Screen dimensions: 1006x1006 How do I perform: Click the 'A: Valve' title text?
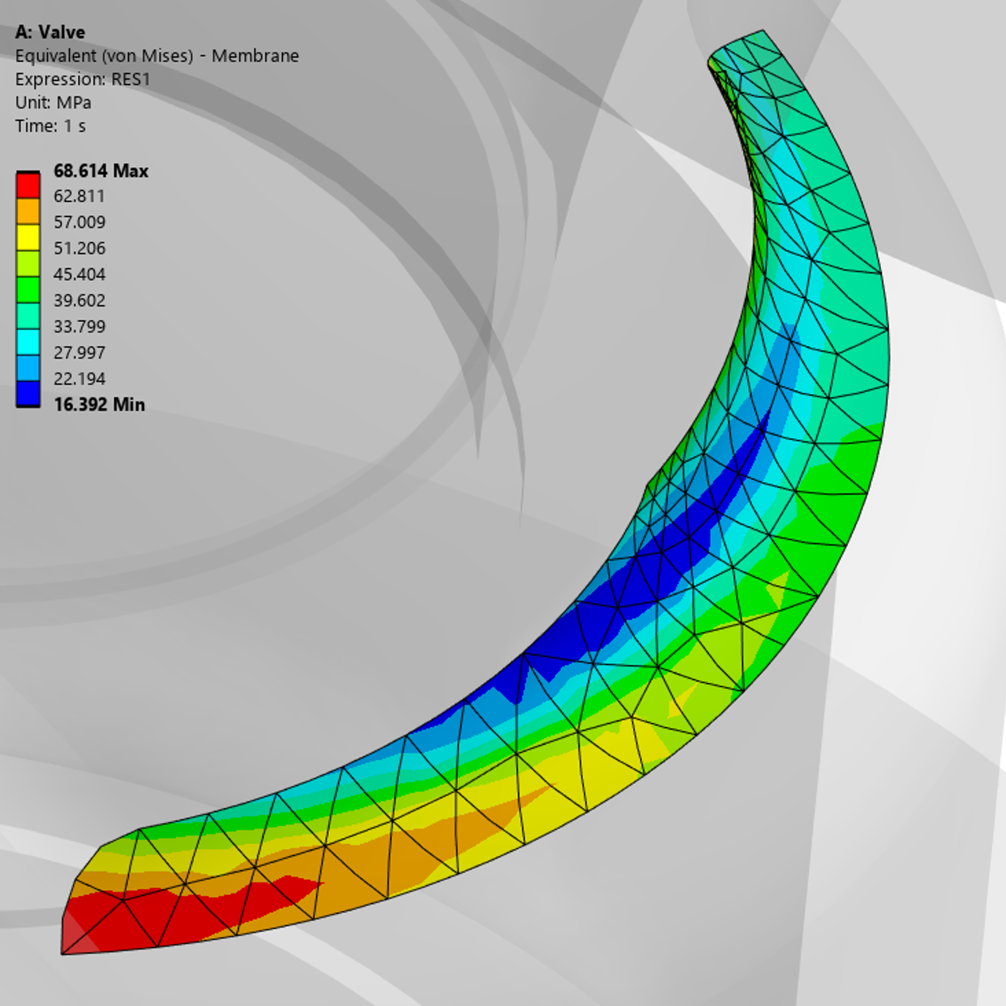50,32
